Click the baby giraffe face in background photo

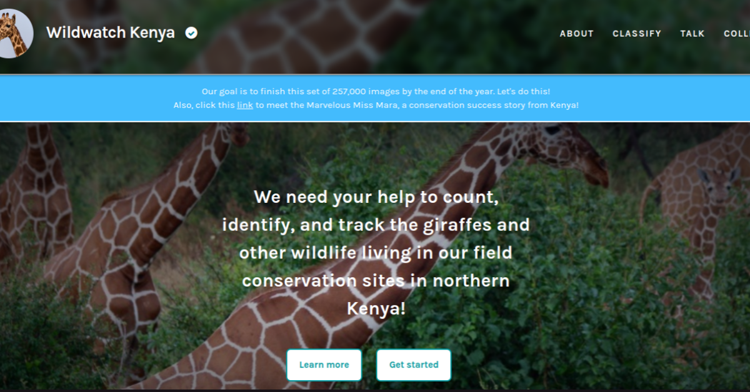tap(717, 182)
